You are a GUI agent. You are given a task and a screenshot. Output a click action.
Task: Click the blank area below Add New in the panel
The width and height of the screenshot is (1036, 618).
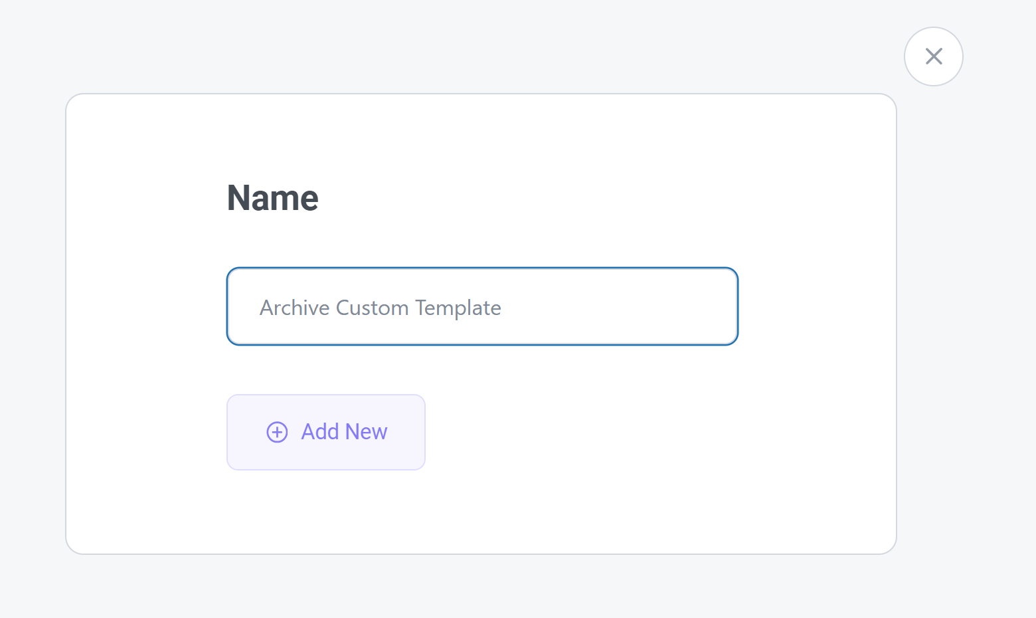pyautogui.click(x=326, y=512)
